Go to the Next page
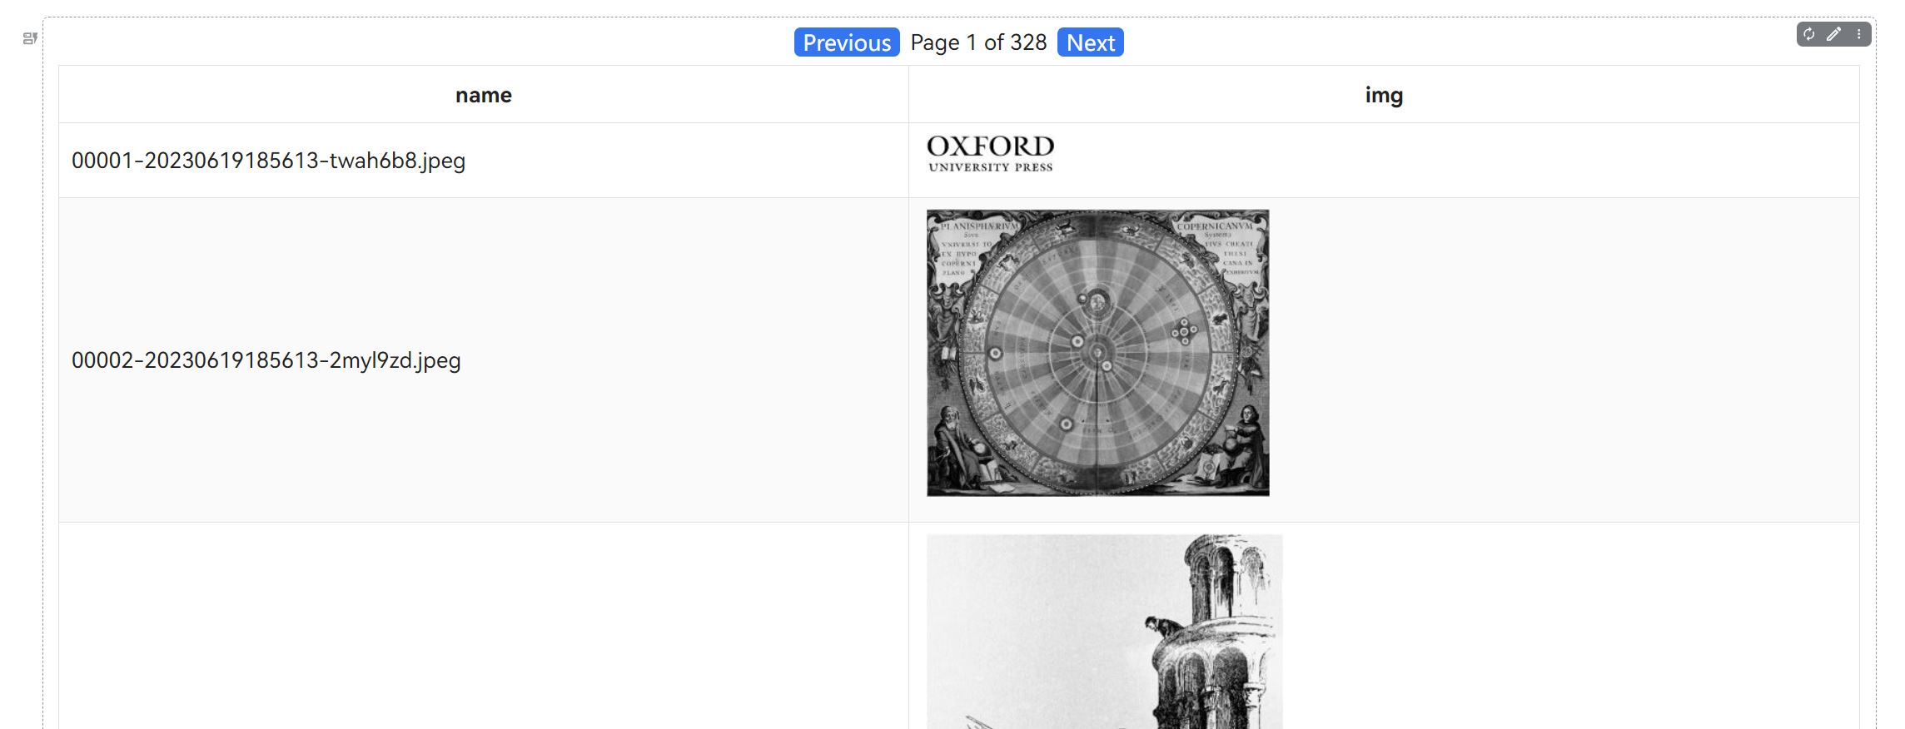 coord(1090,42)
